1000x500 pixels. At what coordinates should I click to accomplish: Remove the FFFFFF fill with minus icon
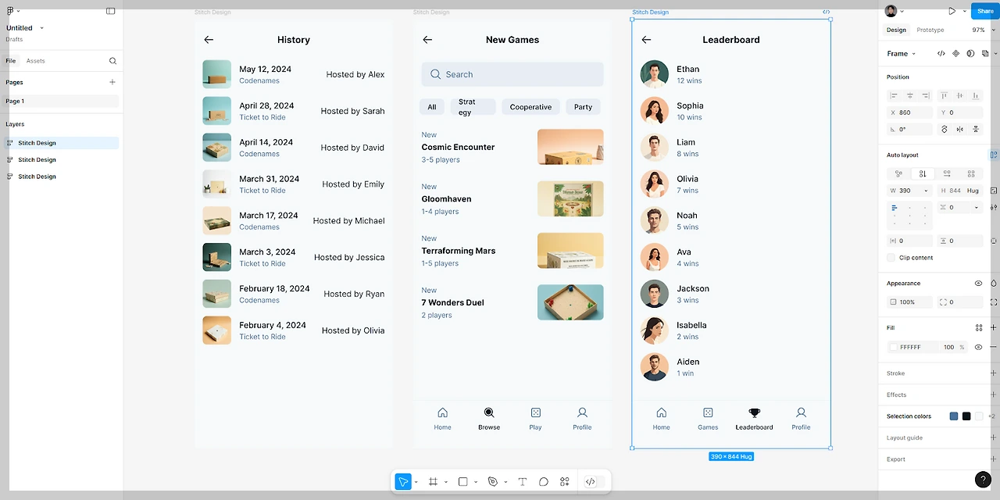994,347
